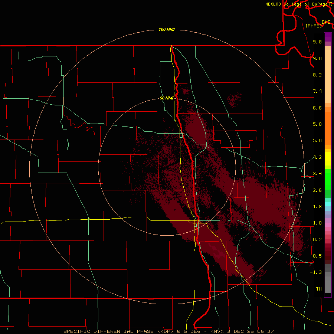Click the -0.5 scale value

tap(316, 256)
